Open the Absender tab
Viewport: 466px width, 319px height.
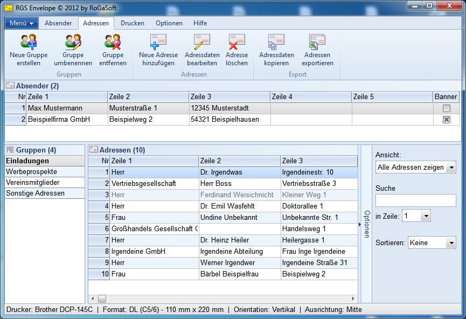(x=58, y=23)
